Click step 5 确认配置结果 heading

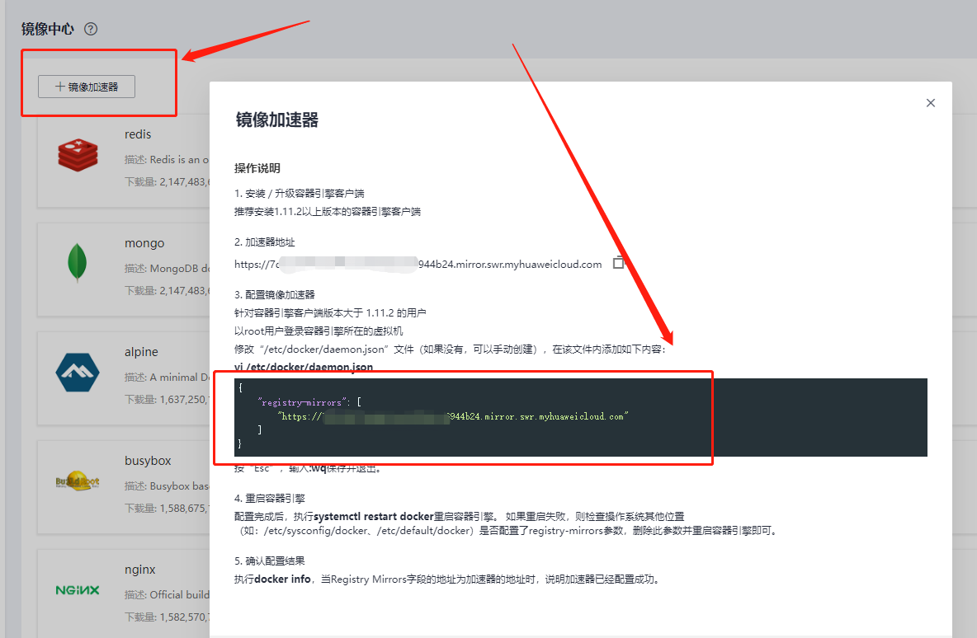[270, 561]
